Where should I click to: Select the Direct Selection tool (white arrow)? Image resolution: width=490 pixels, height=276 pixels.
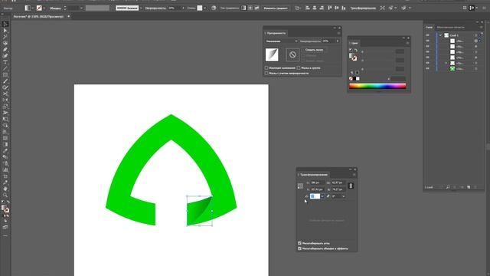click(x=5, y=31)
